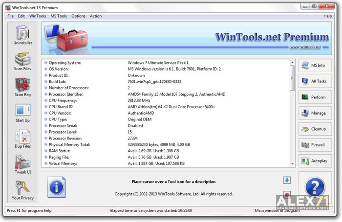Click the small red toolbox icon
The height and width of the screenshot is (222, 342).
pyautogui.click(x=287, y=194)
